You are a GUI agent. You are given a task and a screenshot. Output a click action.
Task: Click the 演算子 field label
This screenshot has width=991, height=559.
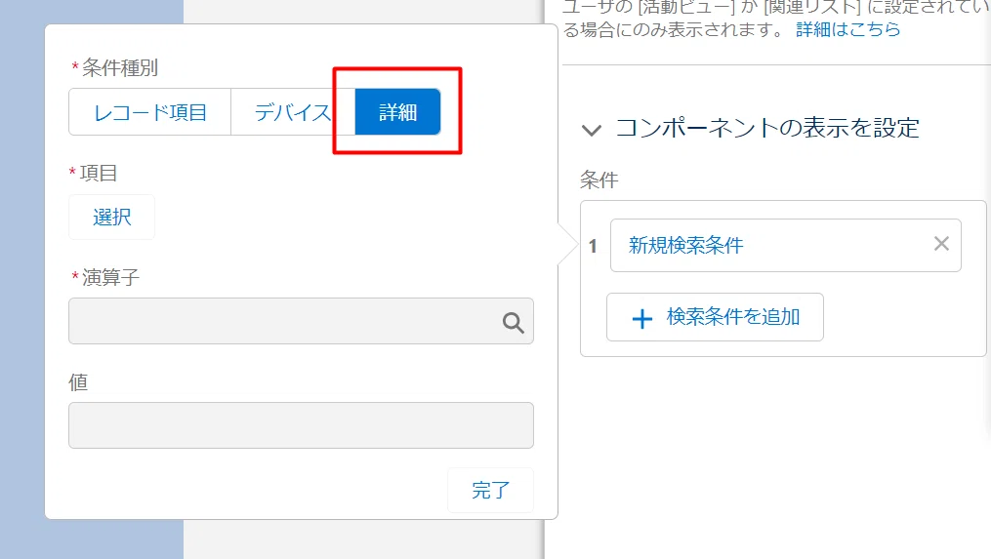pos(110,277)
